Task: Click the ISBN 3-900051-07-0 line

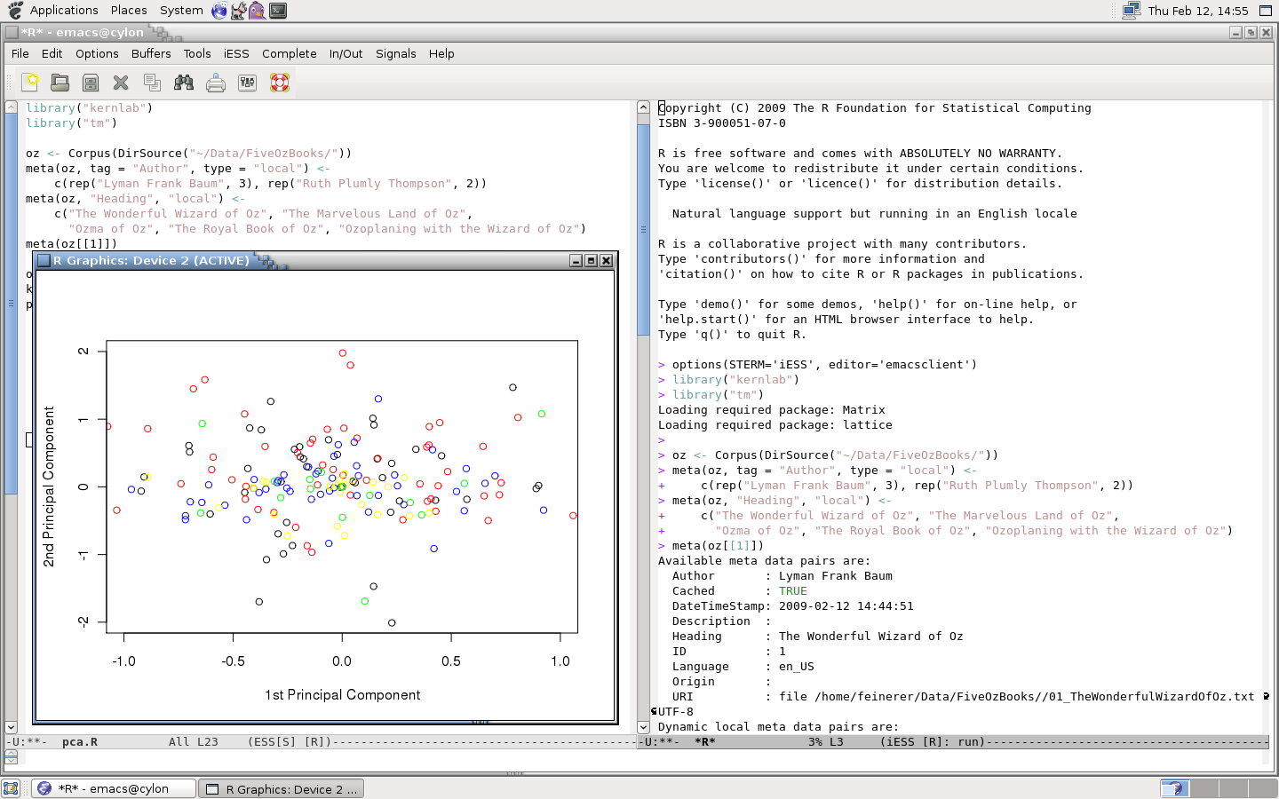Action: coord(722,123)
